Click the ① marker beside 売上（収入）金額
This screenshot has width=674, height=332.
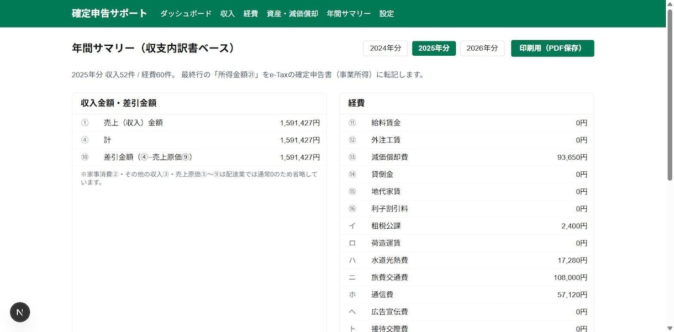pyautogui.click(x=85, y=123)
